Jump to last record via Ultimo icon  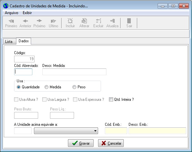click(x=54, y=21)
